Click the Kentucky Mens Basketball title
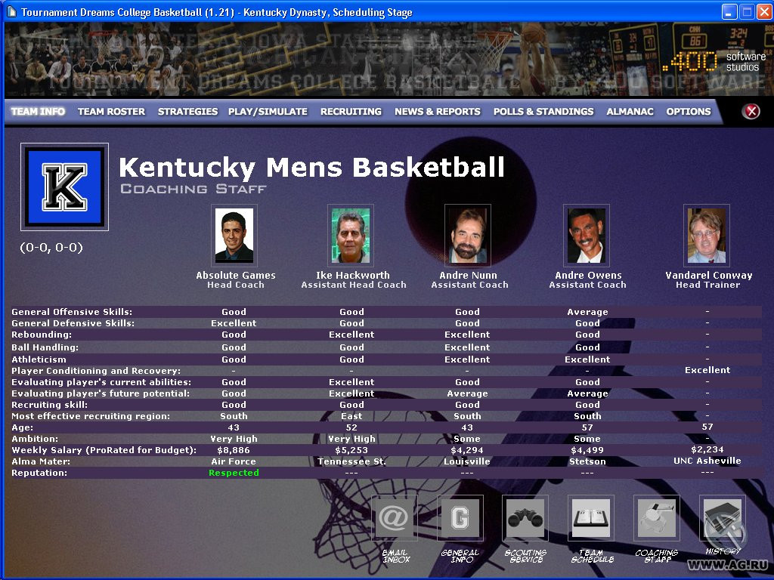The image size is (774, 580). click(312, 167)
